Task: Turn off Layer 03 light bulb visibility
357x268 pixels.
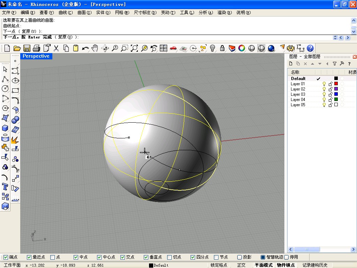Action: [x=324, y=94]
